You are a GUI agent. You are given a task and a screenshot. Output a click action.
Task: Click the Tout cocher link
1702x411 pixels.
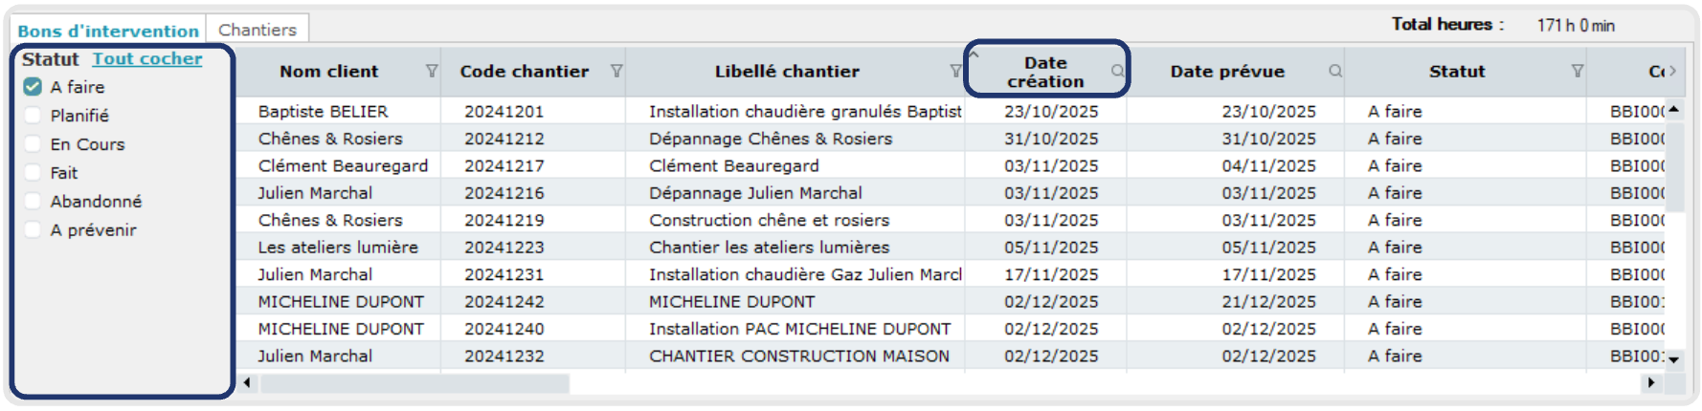147,59
